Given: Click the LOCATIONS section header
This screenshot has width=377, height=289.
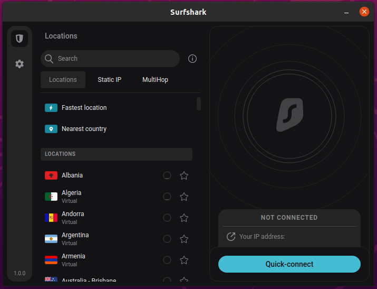Looking at the screenshot, I should click(117, 154).
